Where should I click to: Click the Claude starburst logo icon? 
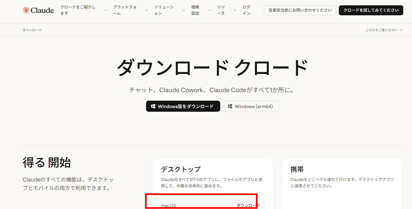(x=26, y=10)
